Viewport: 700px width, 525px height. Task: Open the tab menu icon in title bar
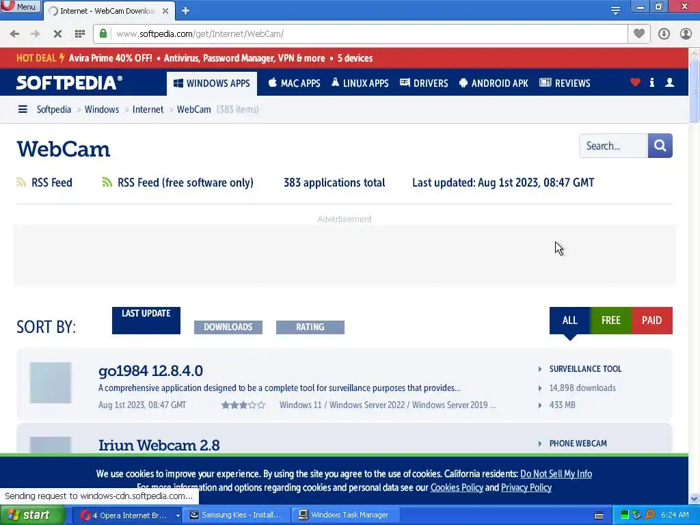(615, 11)
